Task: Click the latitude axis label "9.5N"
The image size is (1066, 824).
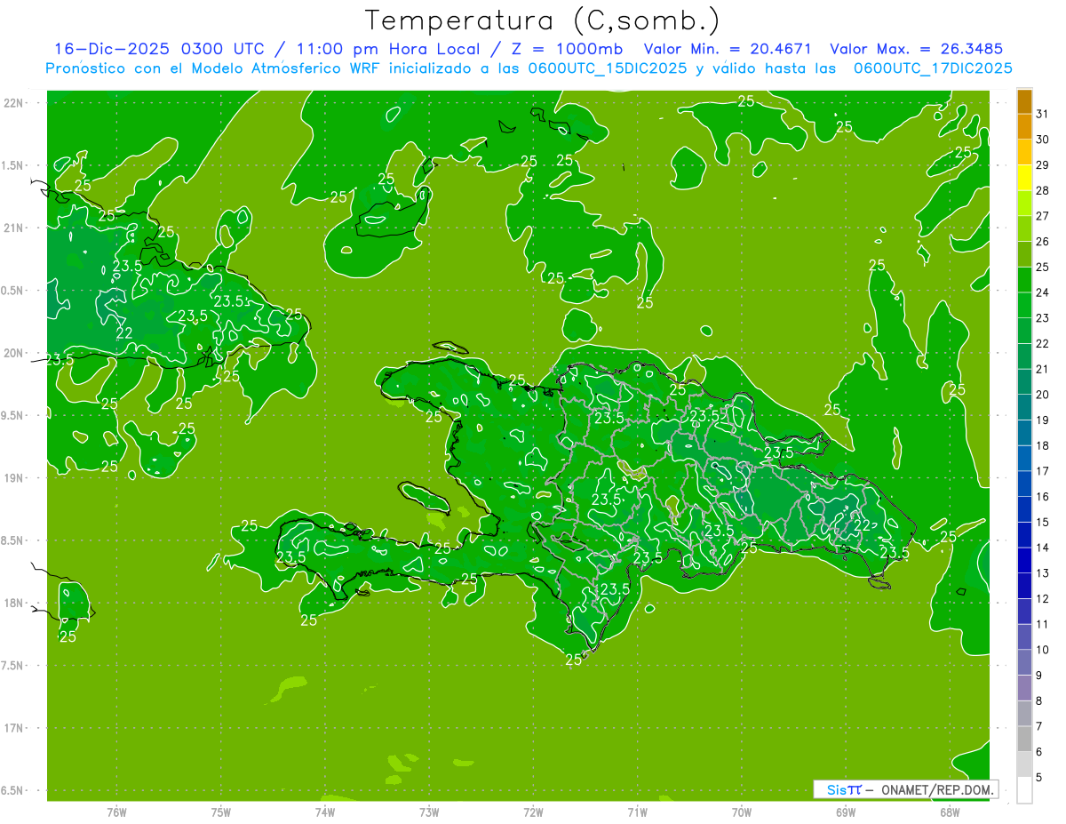Action: click(x=13, y=416)
